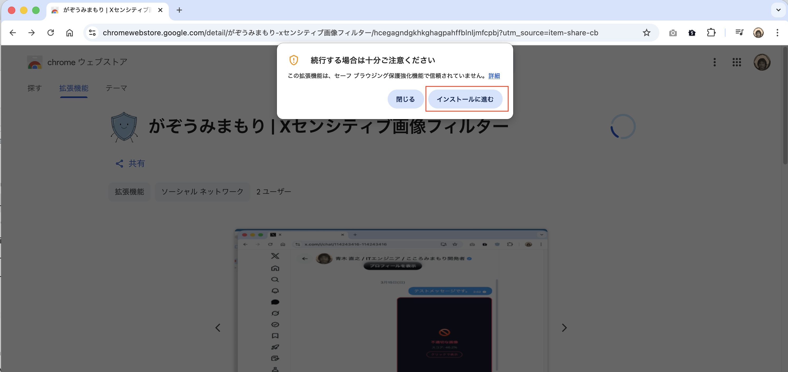The image size is (788, 372).
Task: Open the 詳細 link in the warning dialog
Action: (494, 76)
